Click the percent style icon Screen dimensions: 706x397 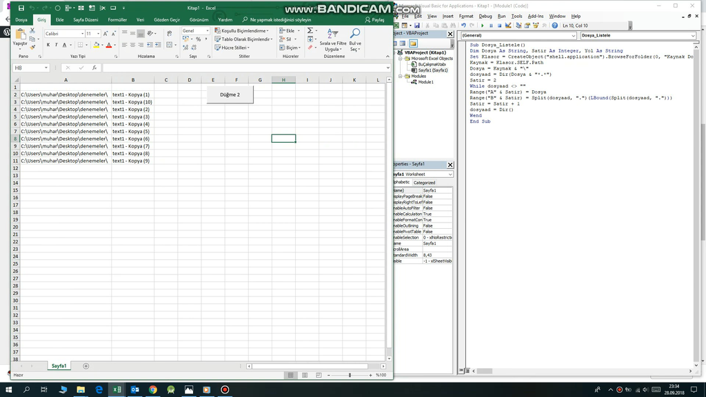pyautogui.click(x=198, y=39)
